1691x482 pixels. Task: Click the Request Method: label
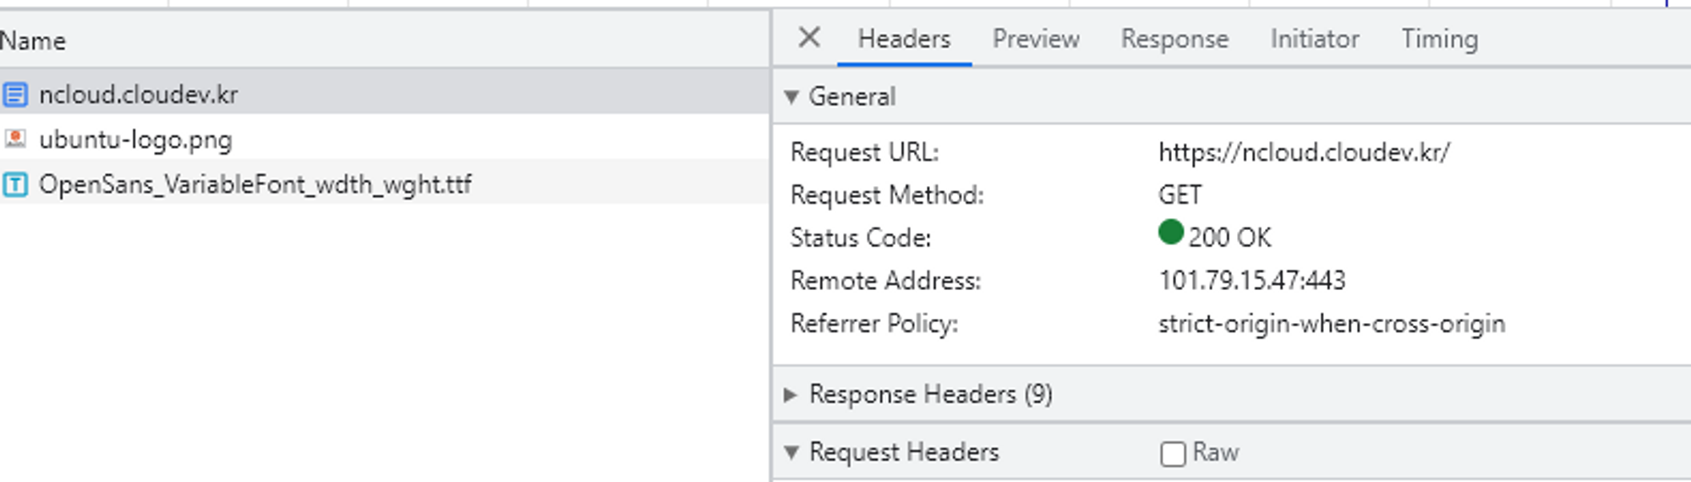(x=887, y=195)
